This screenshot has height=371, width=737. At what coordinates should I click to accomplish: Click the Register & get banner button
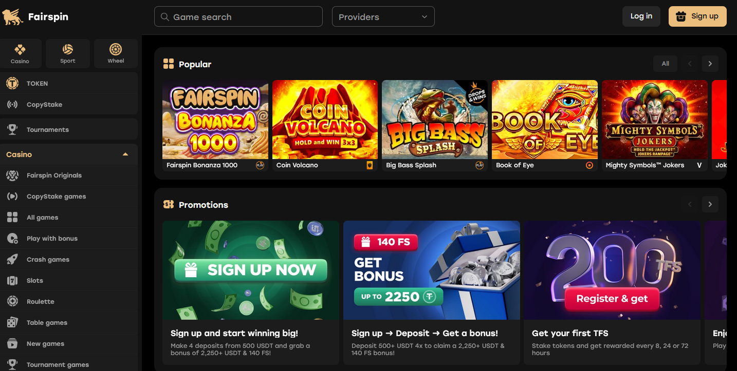tap(612, 299)
